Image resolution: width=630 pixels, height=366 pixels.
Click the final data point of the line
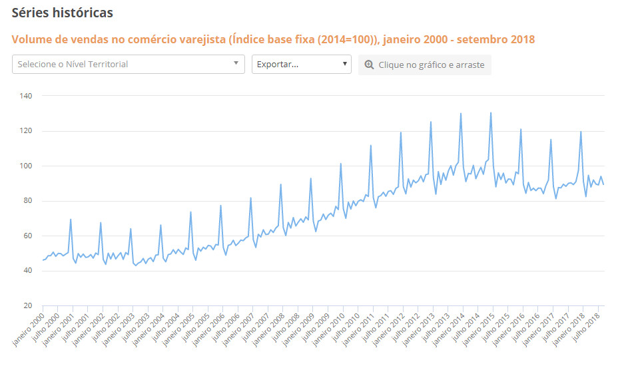(603, 184)
